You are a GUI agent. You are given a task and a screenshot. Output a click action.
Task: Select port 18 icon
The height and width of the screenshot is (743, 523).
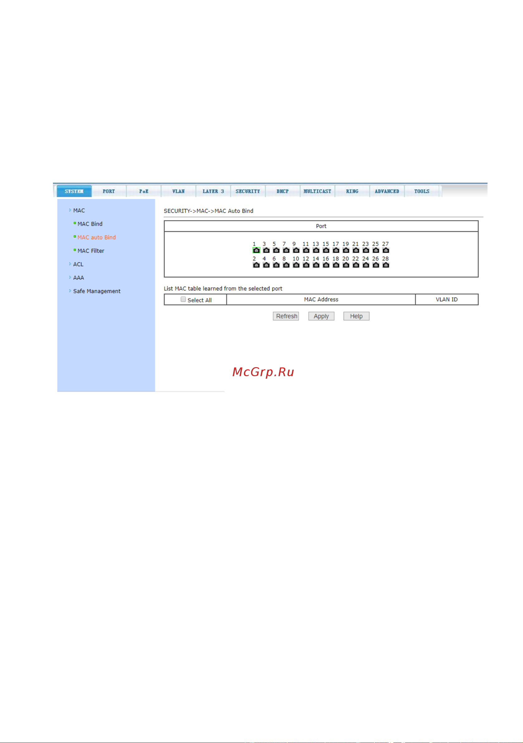click(x=336, y=265)
